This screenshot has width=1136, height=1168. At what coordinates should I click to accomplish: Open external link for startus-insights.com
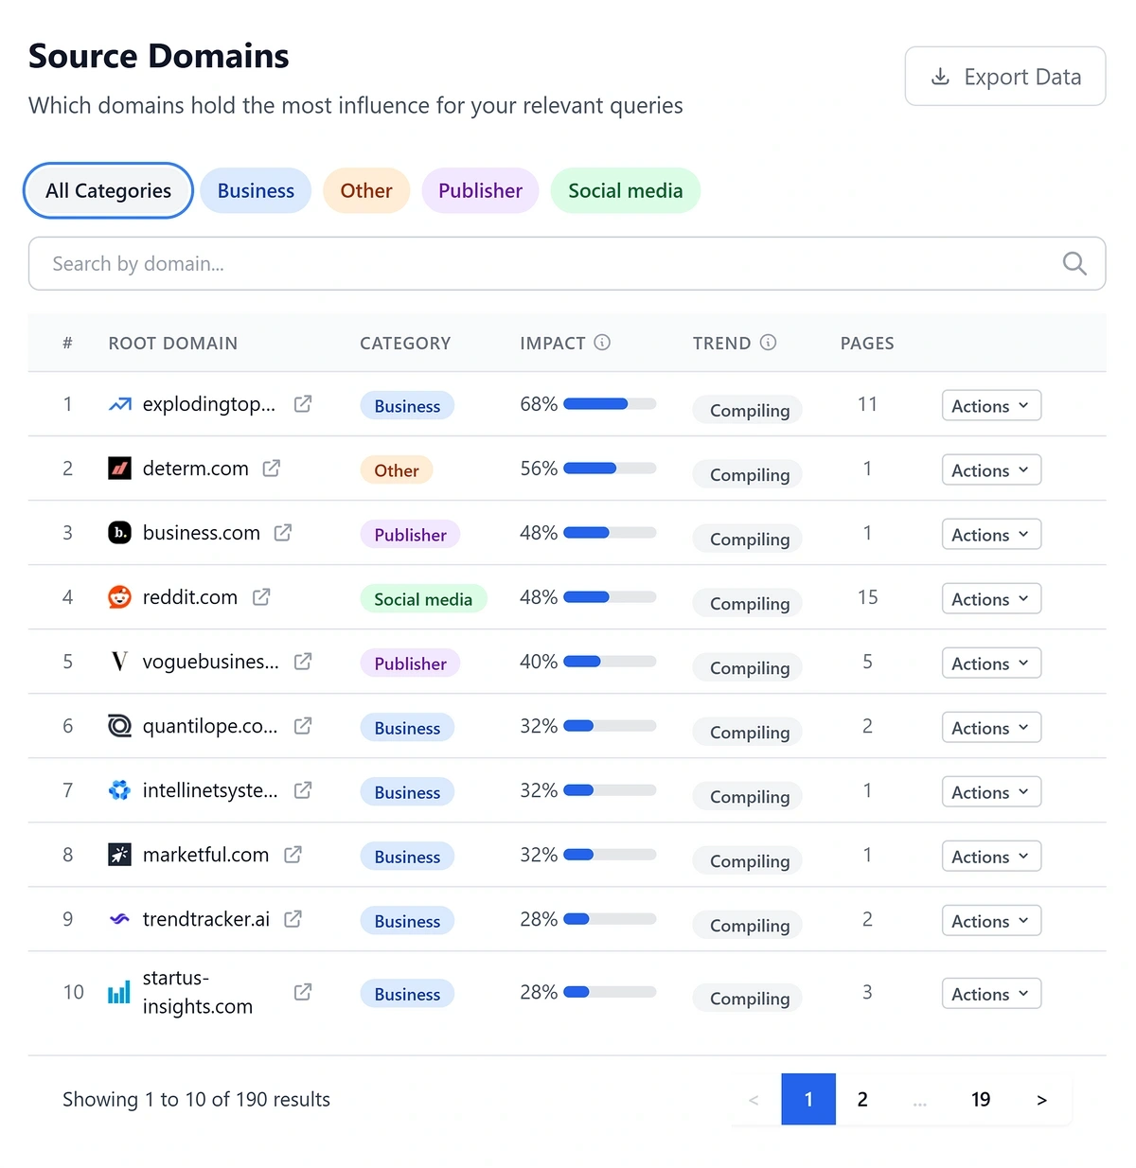[x=303, y=992]
